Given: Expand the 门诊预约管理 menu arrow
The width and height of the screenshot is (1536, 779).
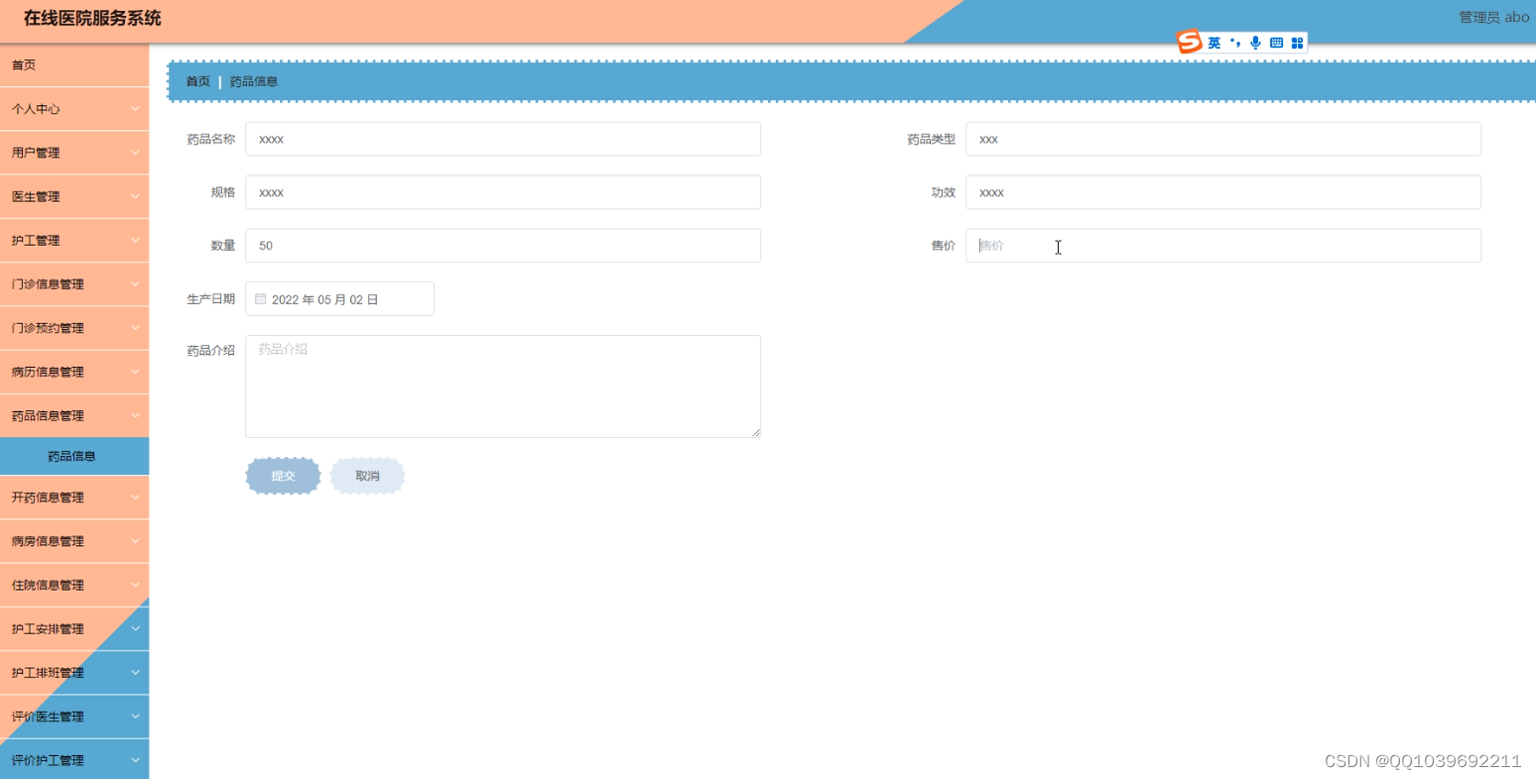Looking at the screenshot, I should [135, 328].
